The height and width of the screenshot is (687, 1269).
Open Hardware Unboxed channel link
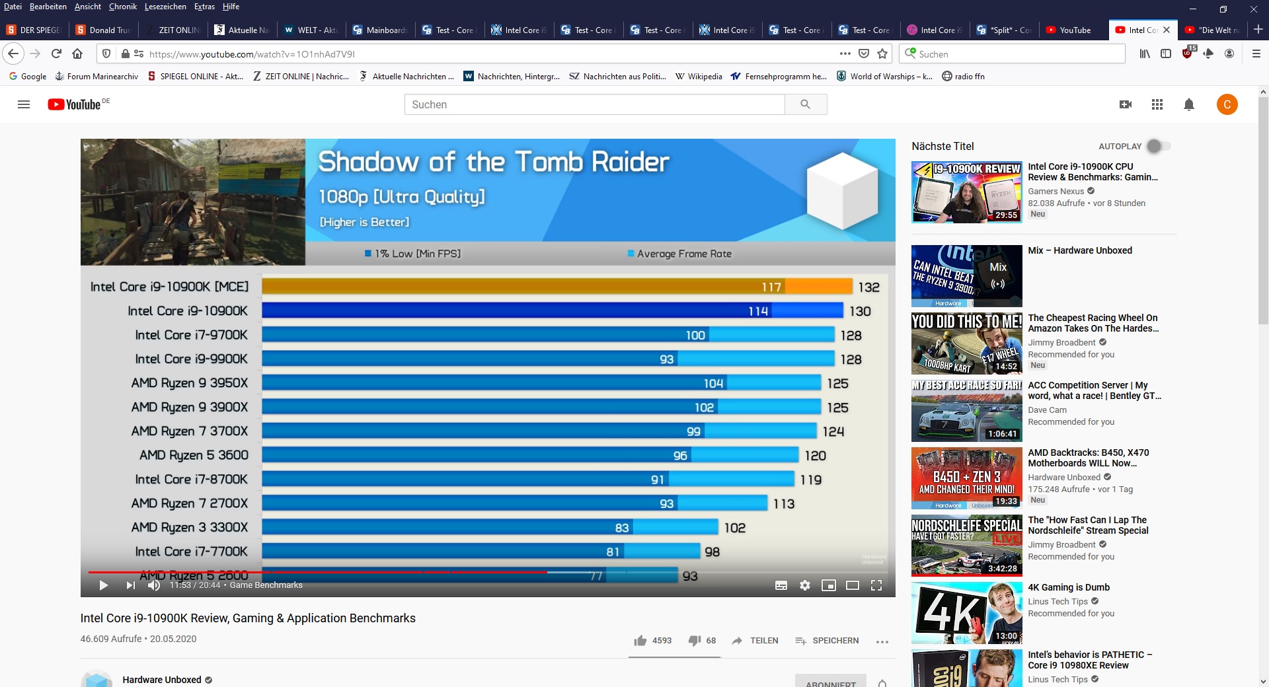point(161,680)
